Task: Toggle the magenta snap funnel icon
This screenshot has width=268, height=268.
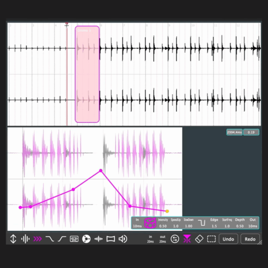Action: tap(187, 239)
